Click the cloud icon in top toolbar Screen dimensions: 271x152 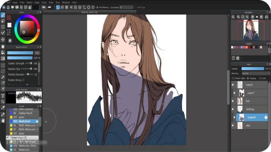pos(4,7)
